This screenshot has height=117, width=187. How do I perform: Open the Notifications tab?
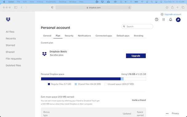[85, 36]
